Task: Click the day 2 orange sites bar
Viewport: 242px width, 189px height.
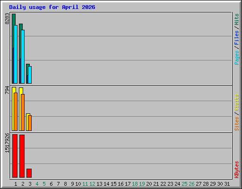Action: point(23,112)
